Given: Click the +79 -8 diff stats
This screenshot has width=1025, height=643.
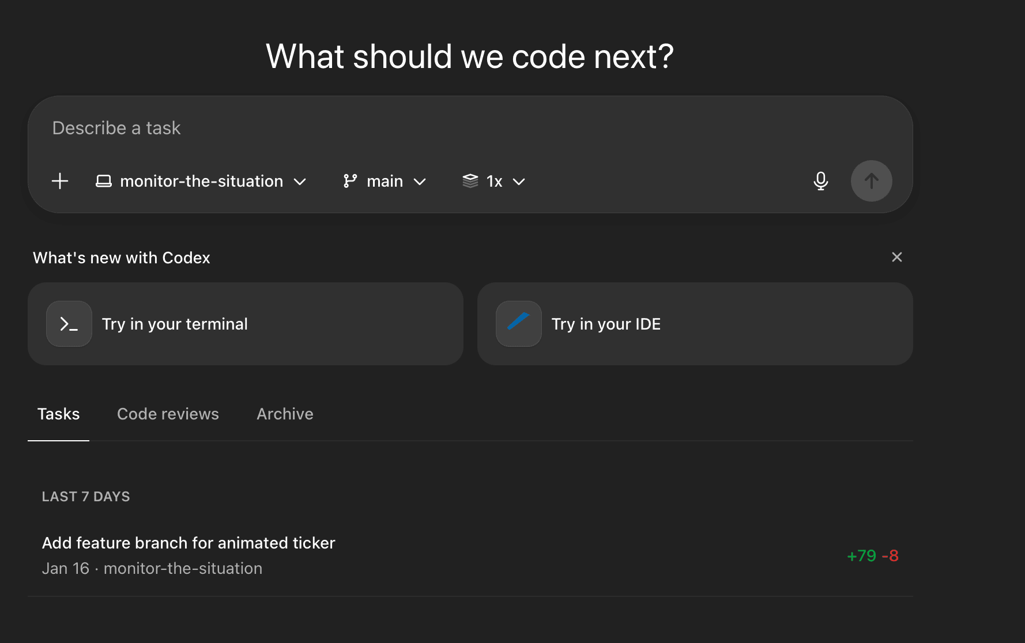Looking at the screenshot, I should tap(873, 555).
